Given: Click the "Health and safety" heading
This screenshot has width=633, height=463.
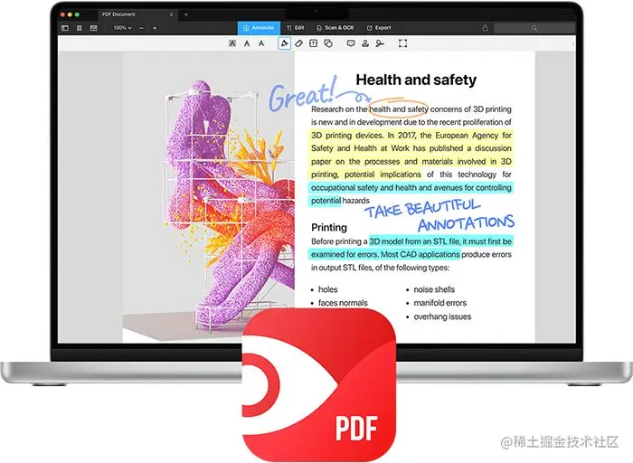Looking at the screenshot, I should click(x=416, y=80).
